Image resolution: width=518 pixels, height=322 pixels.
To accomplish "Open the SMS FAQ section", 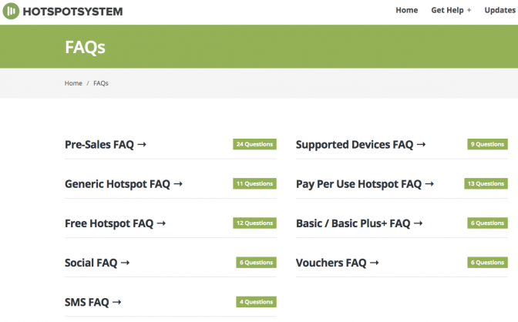I will point(93,302).
